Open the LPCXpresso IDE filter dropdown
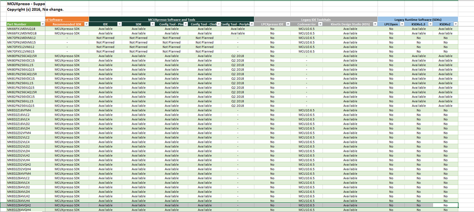 tap(288, 24)
